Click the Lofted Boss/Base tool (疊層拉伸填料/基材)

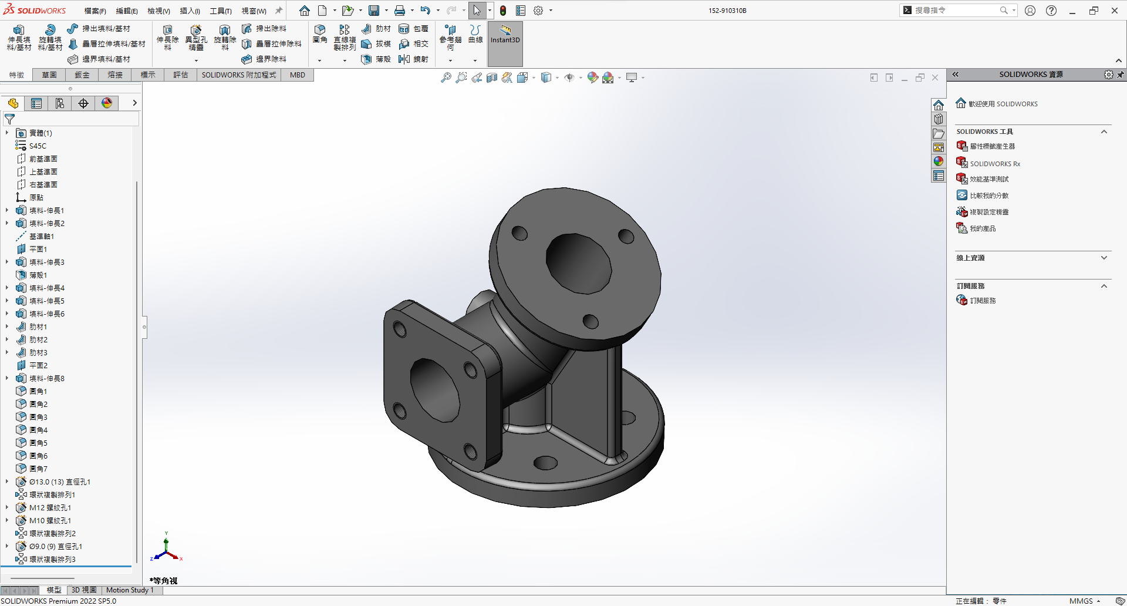107,44
